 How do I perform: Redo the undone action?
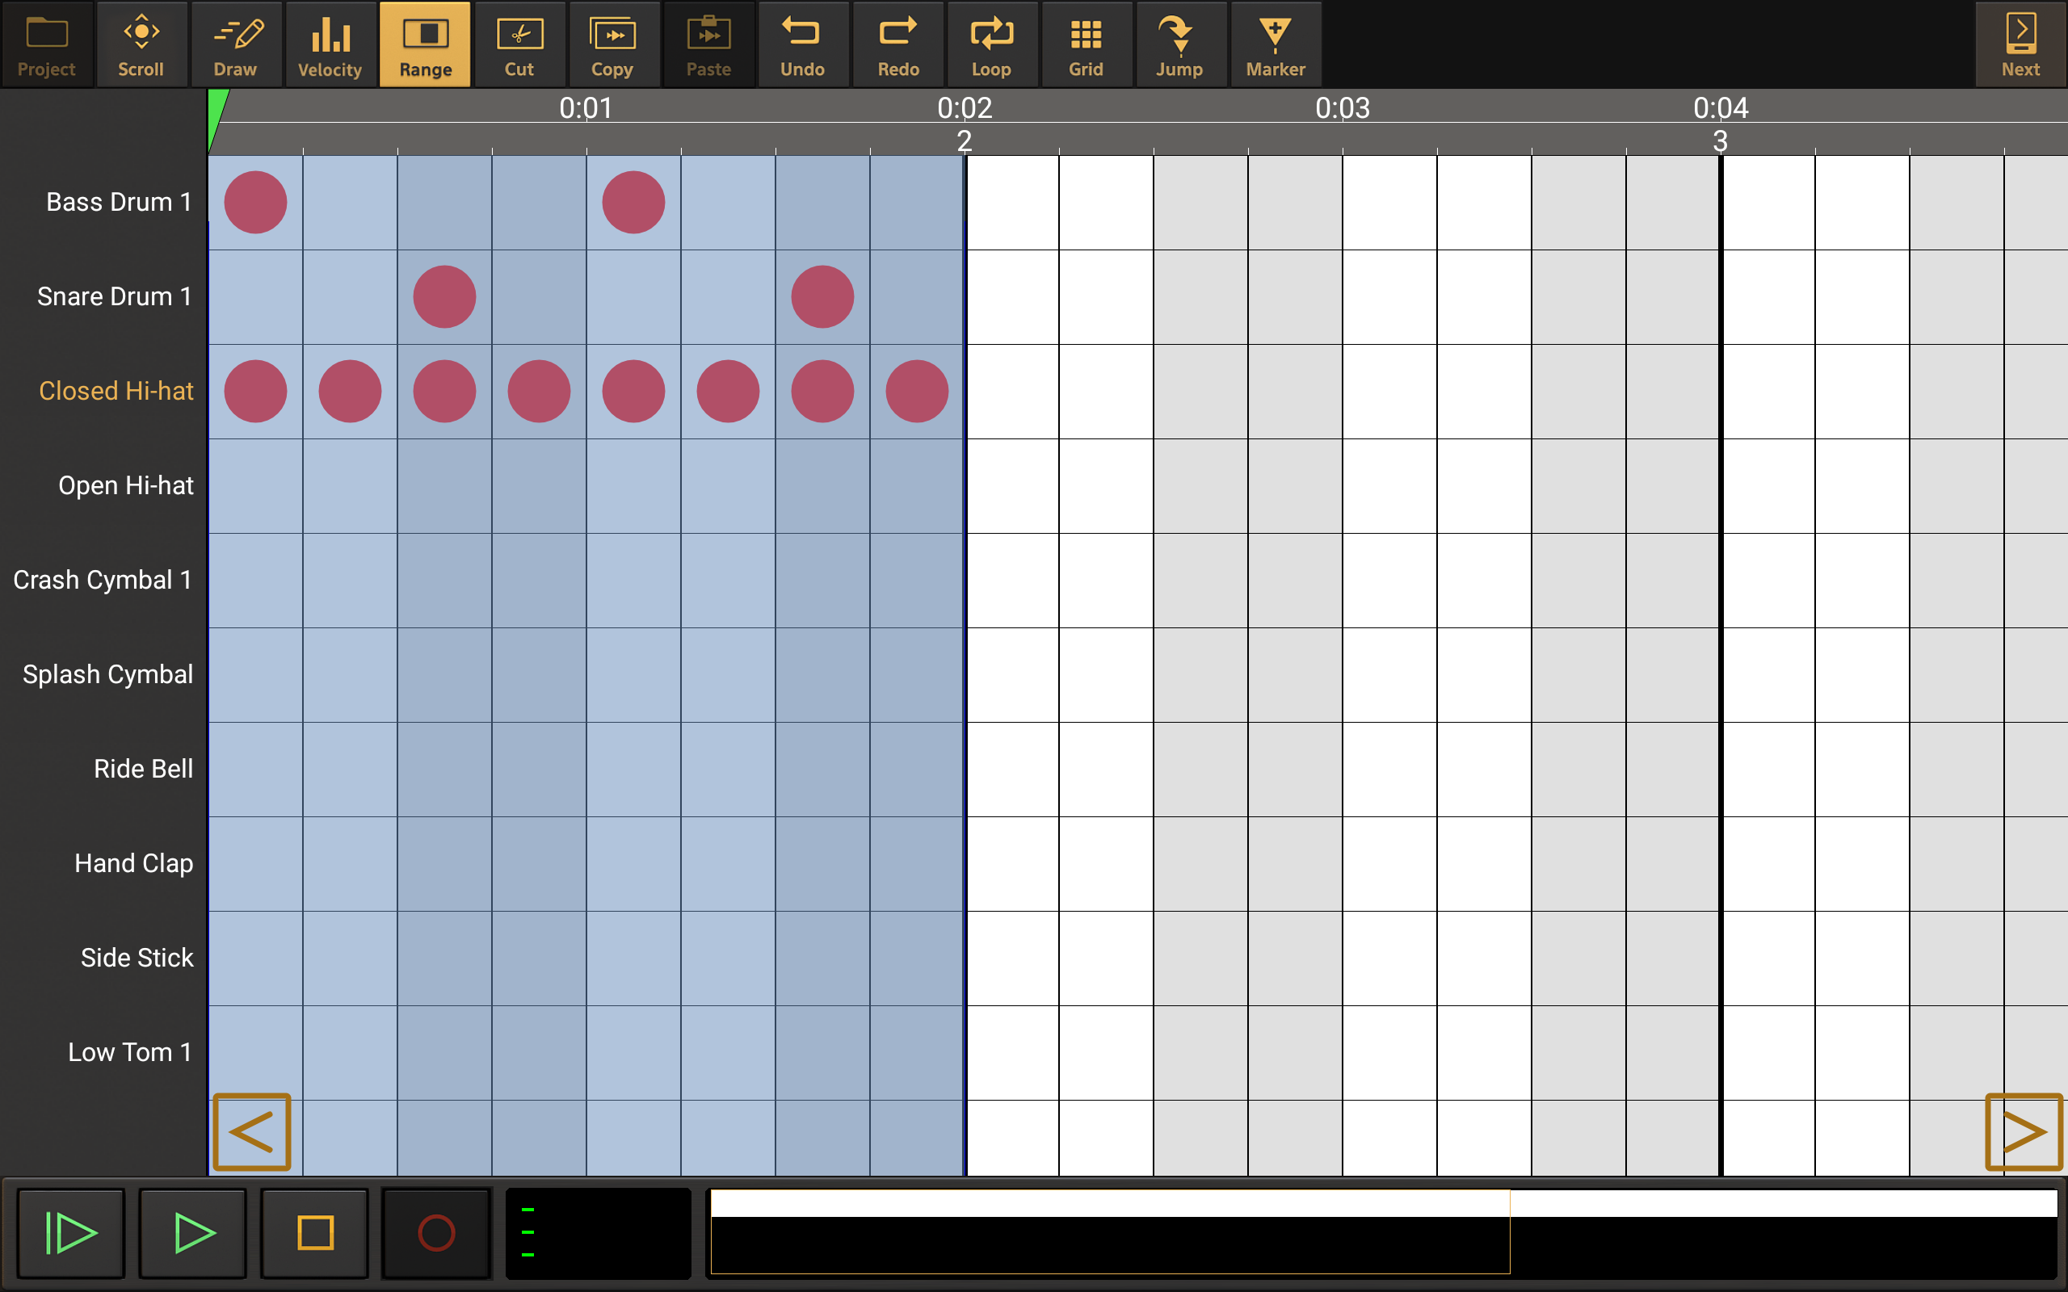[897, 44]
